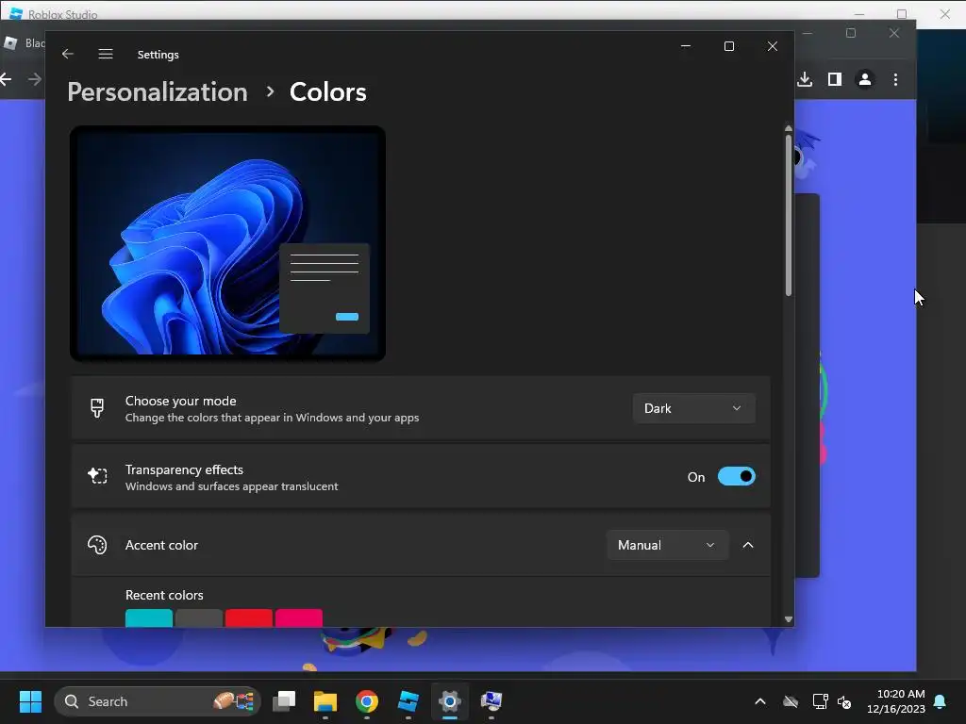Toggle Chrome side panel icon

point(835,79)
